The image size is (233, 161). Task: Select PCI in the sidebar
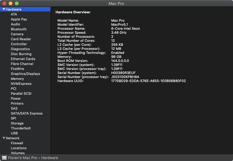[14, 89]
